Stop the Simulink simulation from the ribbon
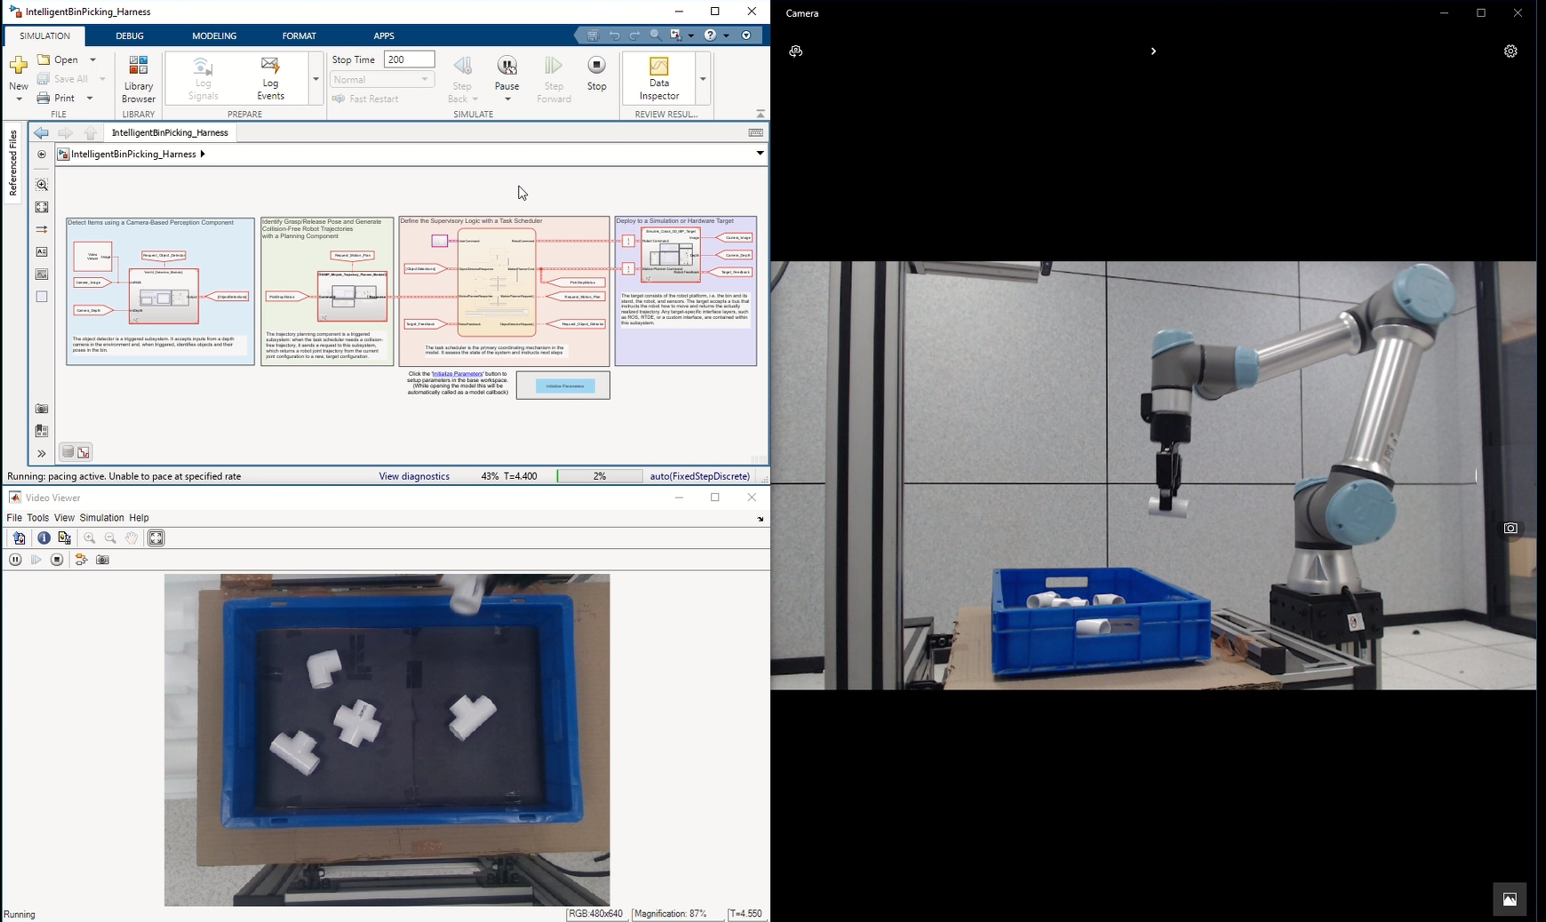 [596, 73]
